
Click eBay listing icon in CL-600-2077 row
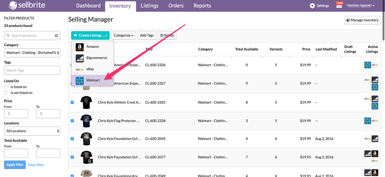[x=375, y=161]
